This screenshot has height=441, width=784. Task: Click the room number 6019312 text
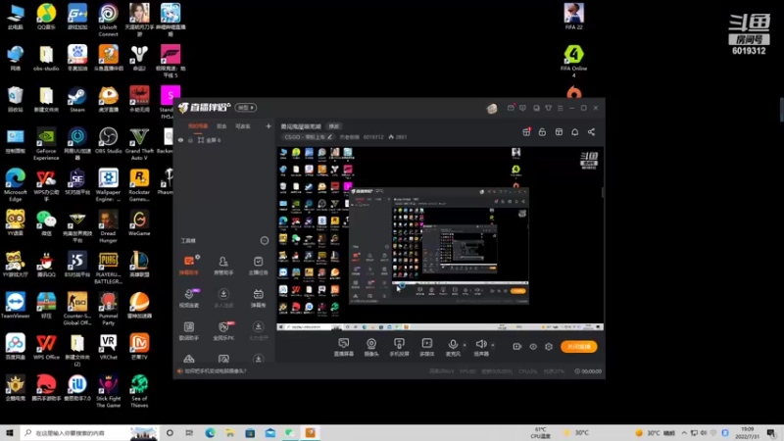(x=373, y=137)
